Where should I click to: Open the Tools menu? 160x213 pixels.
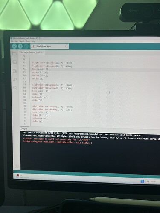(x=28, y=41)
